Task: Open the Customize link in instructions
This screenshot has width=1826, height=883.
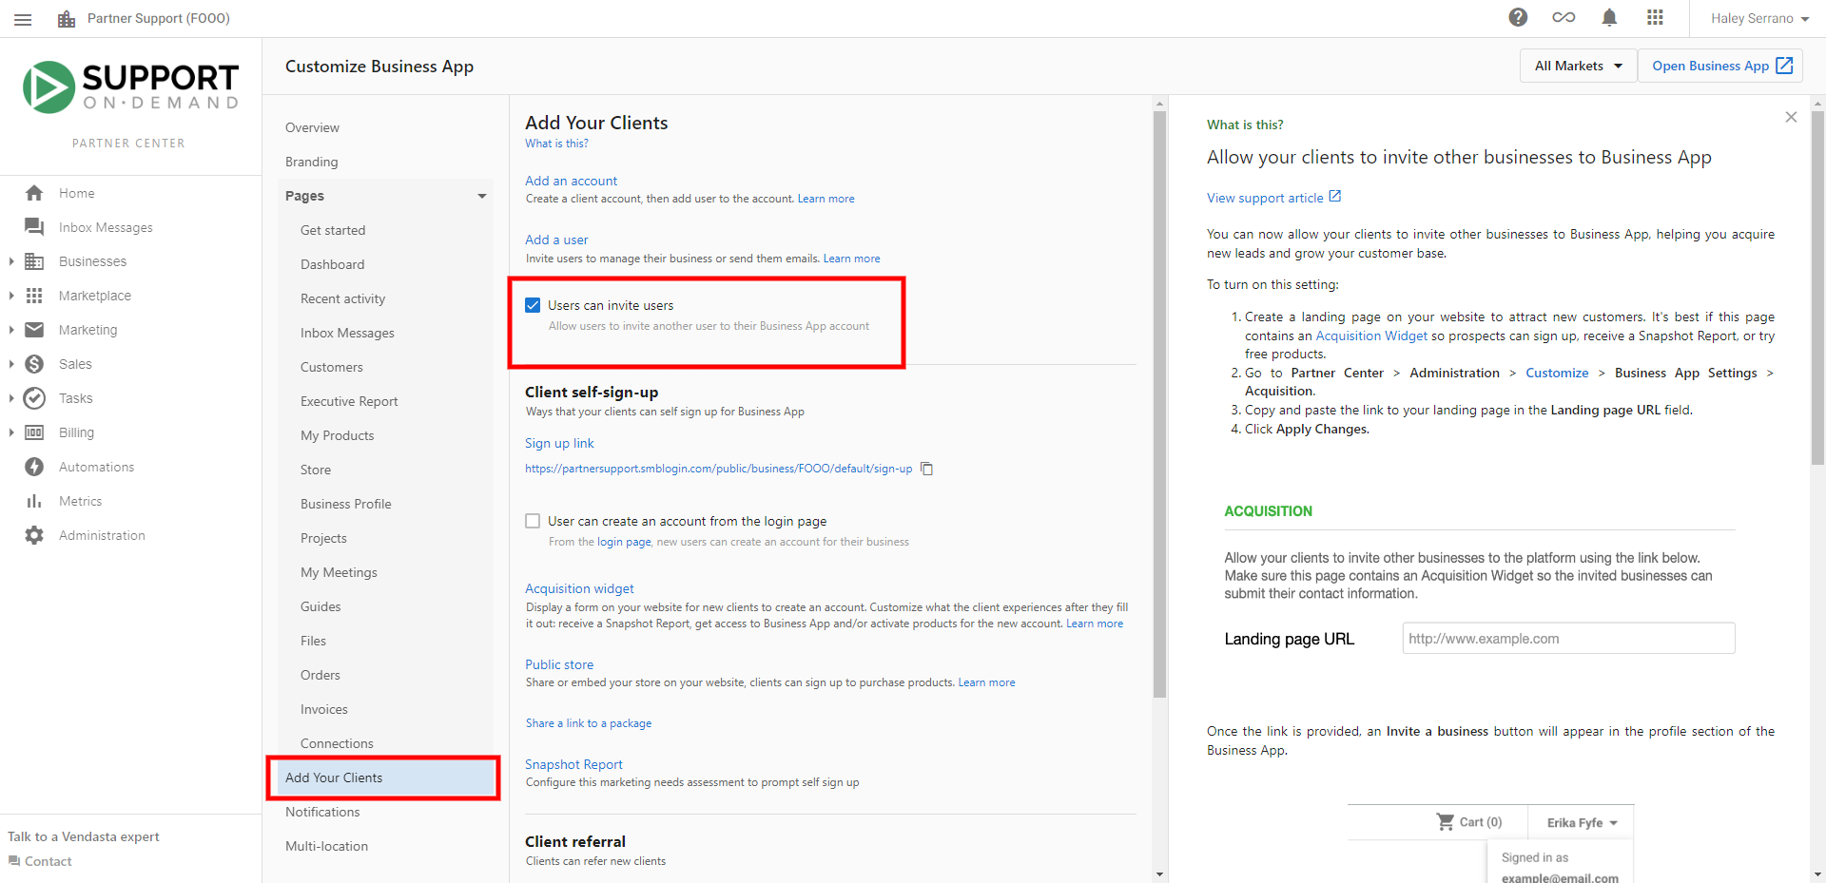Action: [1557, 373]
